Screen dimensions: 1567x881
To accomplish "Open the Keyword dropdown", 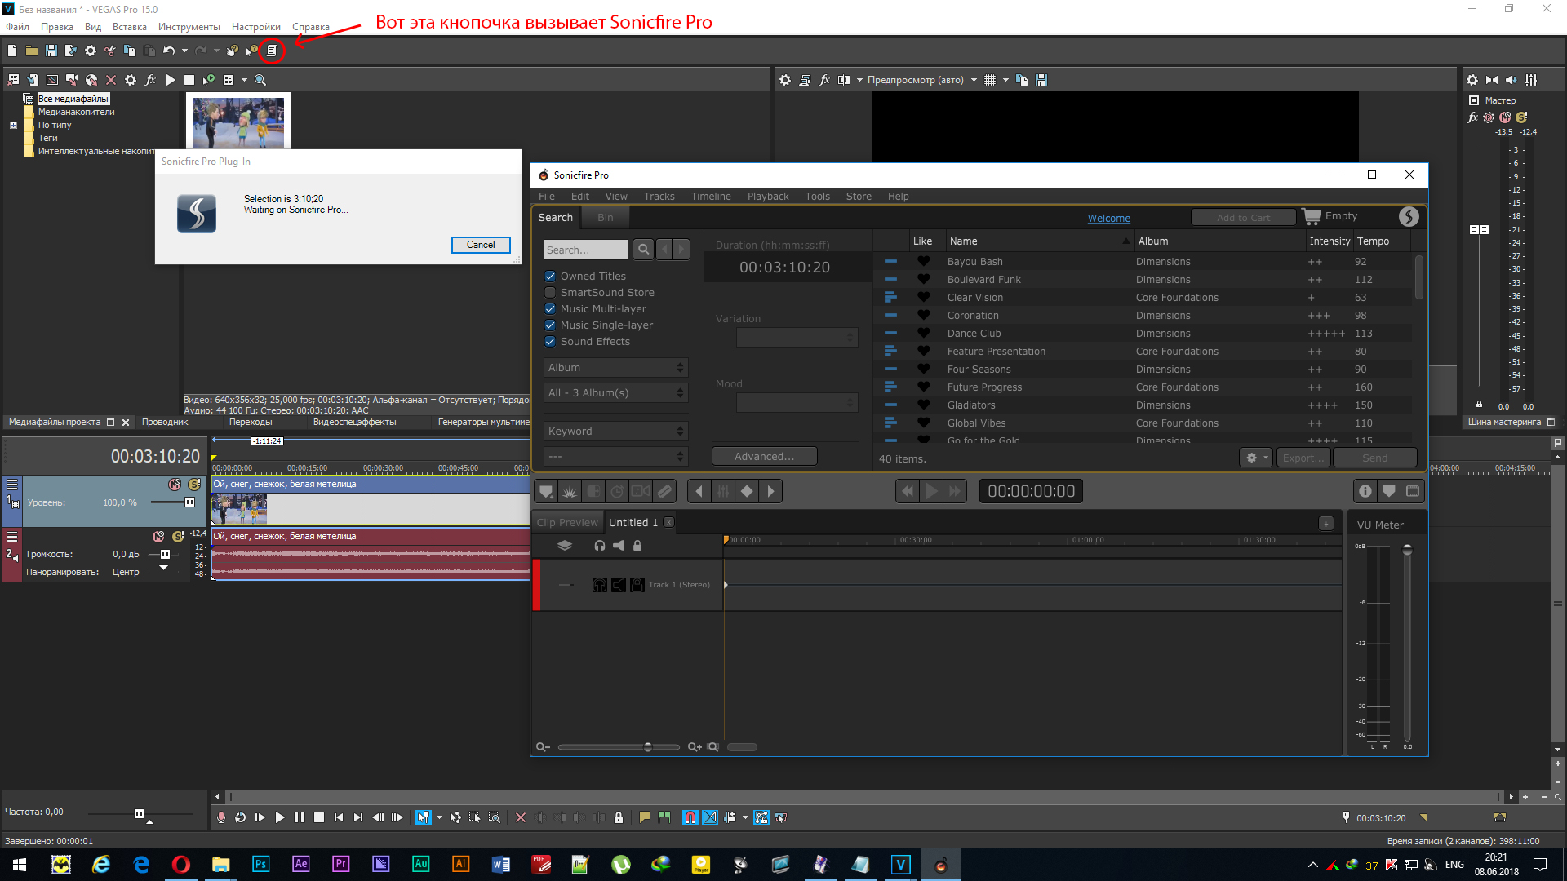I will pyautogui.click(x=616, y=432).
